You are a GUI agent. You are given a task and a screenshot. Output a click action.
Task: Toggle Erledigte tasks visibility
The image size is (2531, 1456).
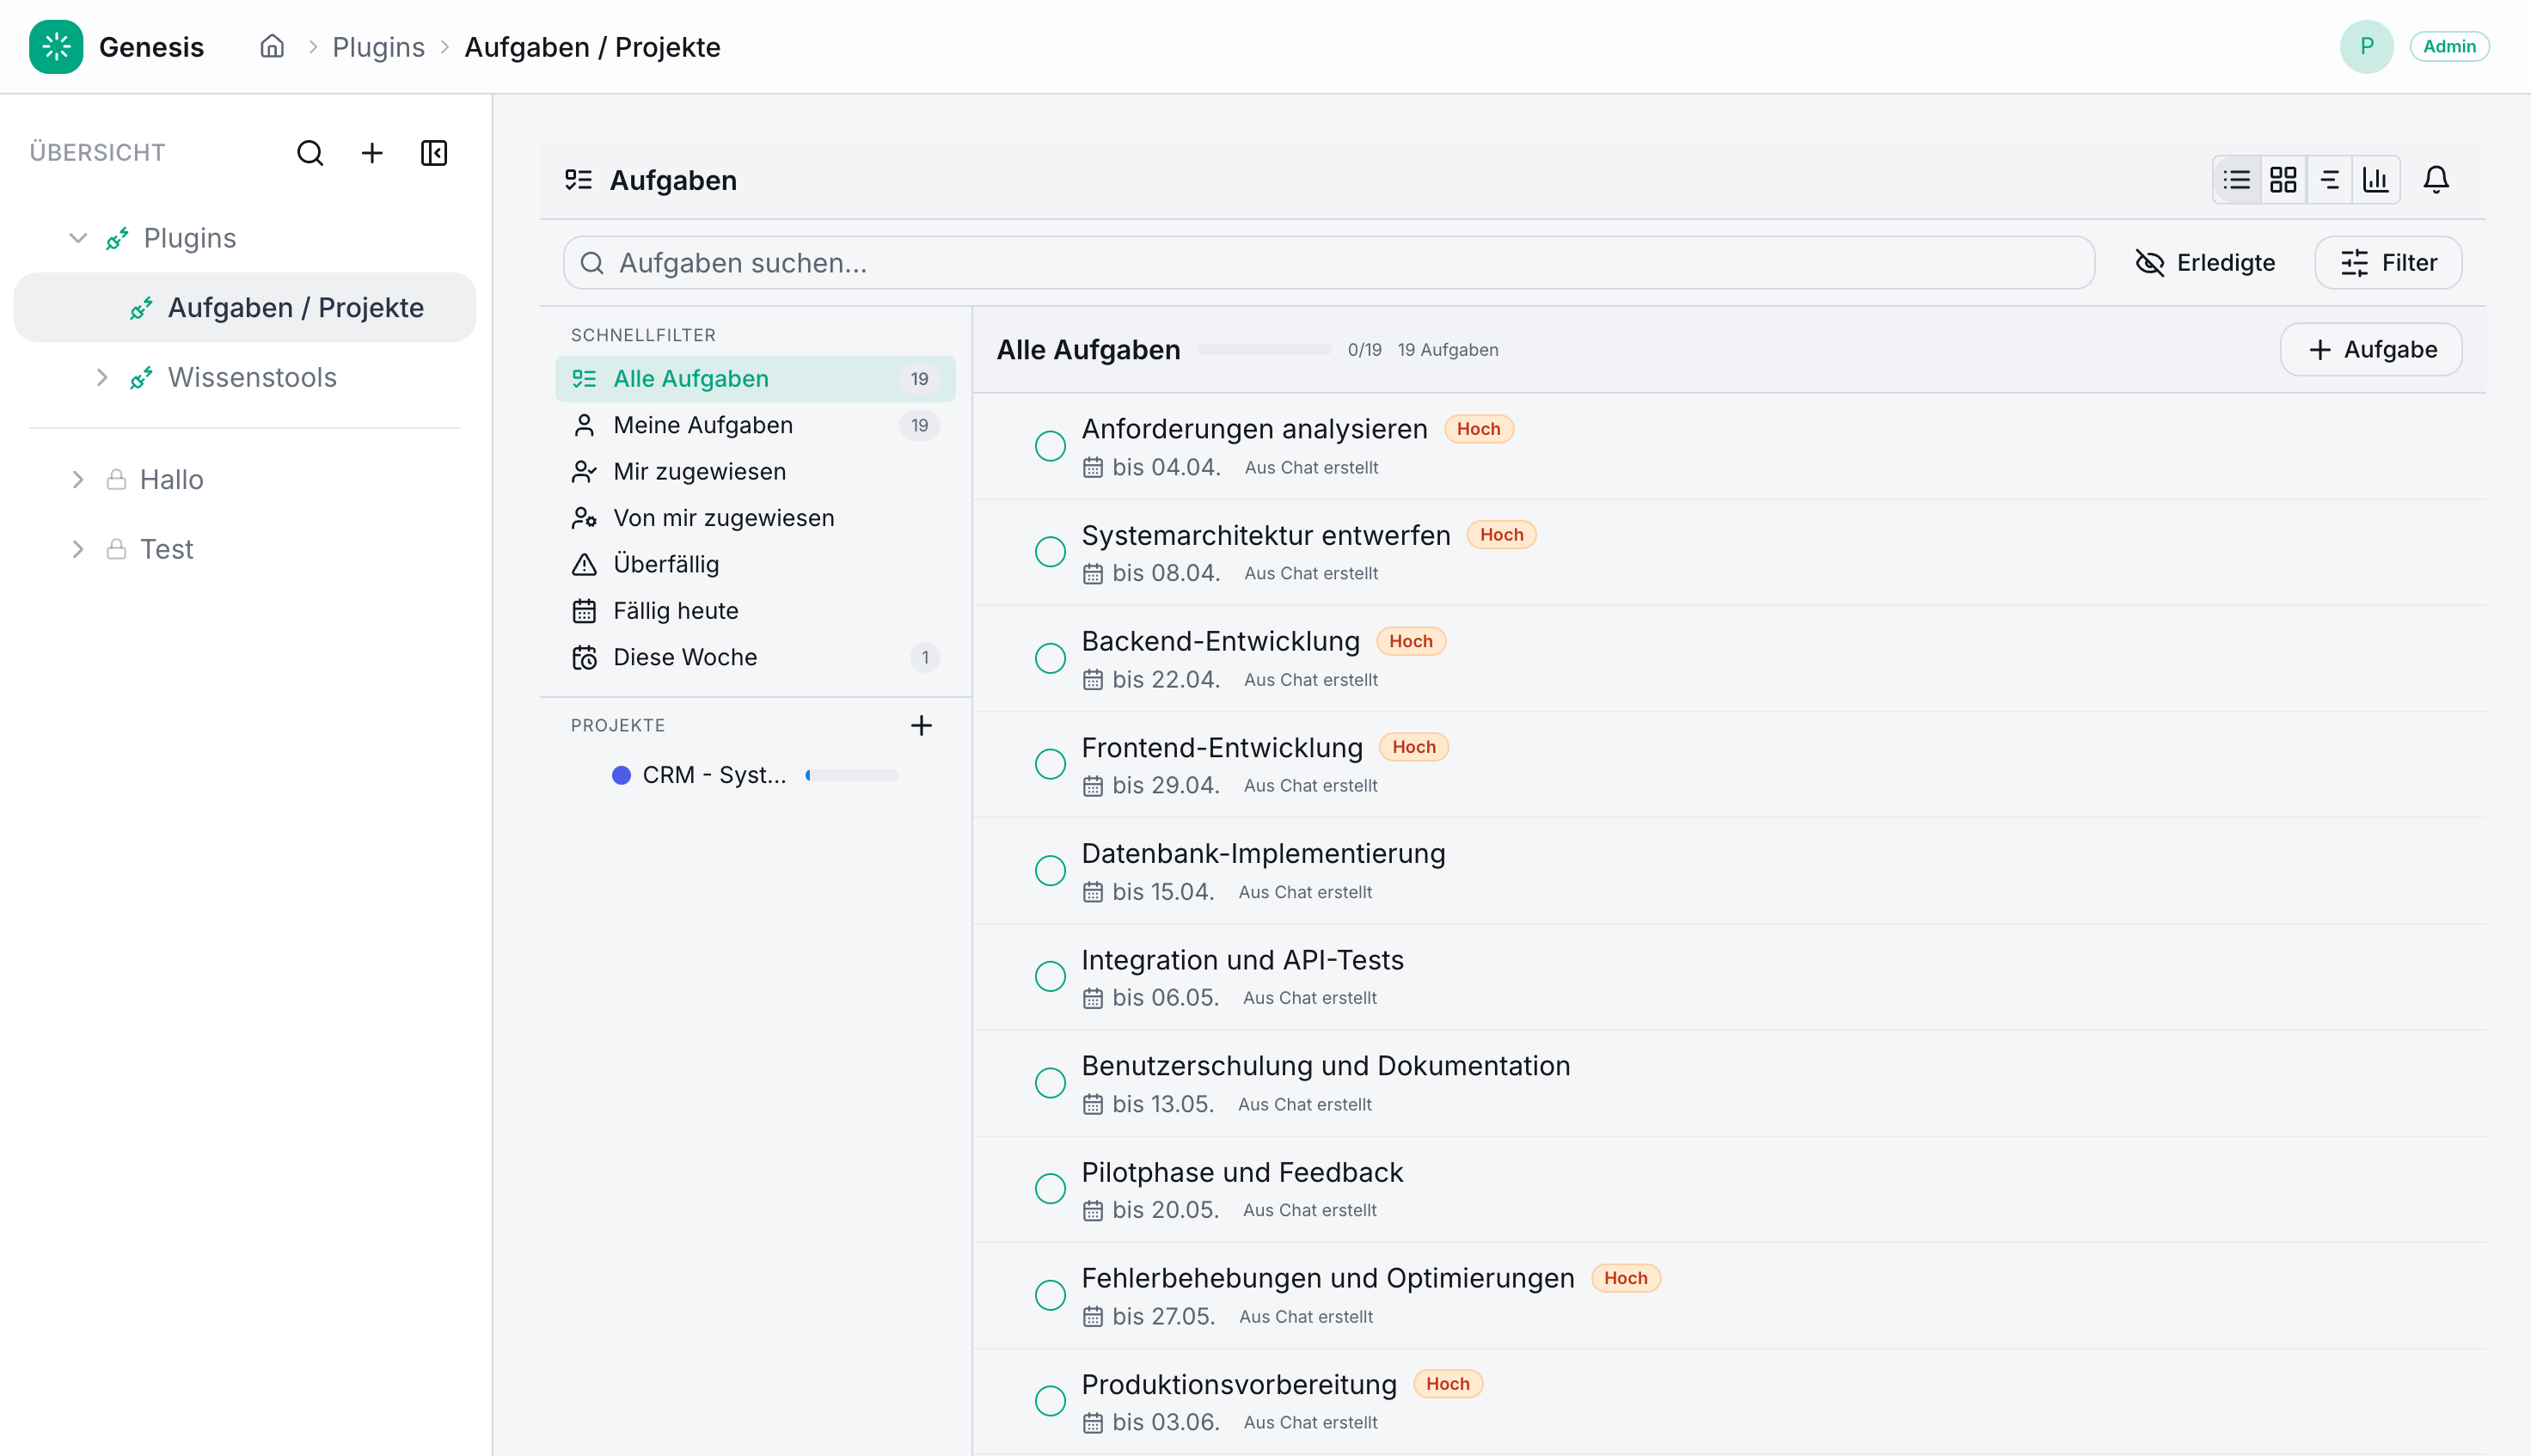pos(2205,263)
